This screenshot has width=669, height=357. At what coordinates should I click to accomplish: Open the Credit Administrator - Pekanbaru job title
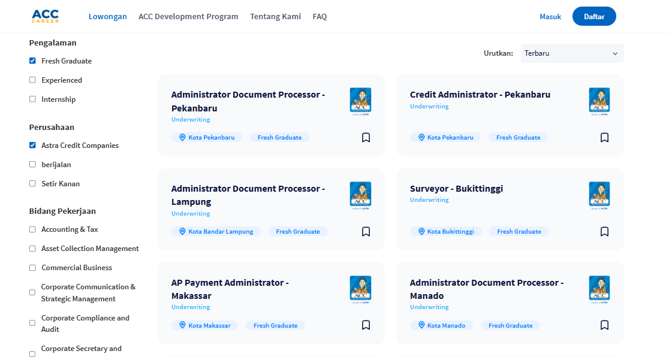pyautogui.click(x=480, y=95)
